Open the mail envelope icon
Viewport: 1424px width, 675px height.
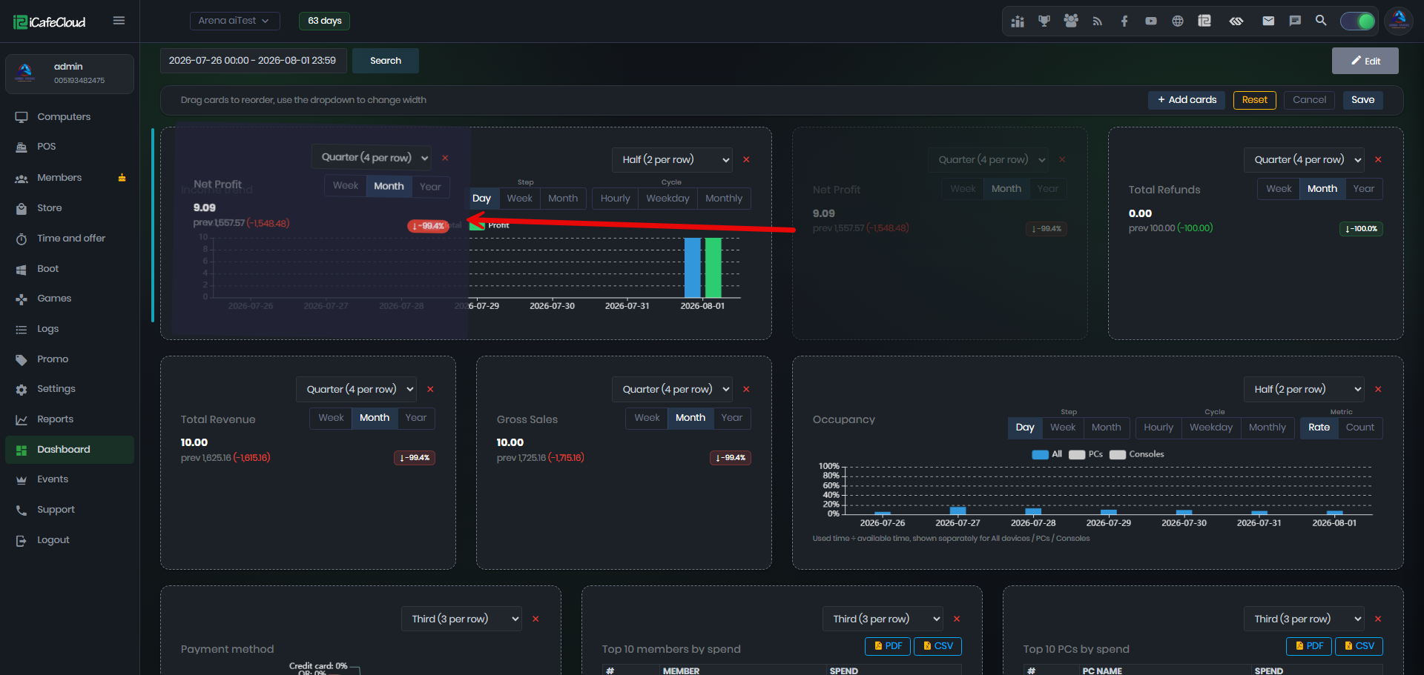tap(1268, 21)
